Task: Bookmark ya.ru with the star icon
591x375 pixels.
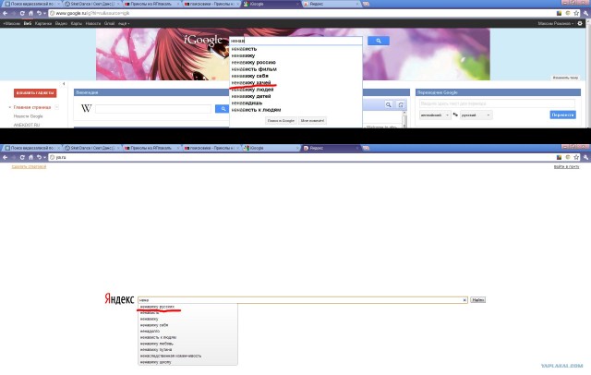Action: [x=576, y=157]
